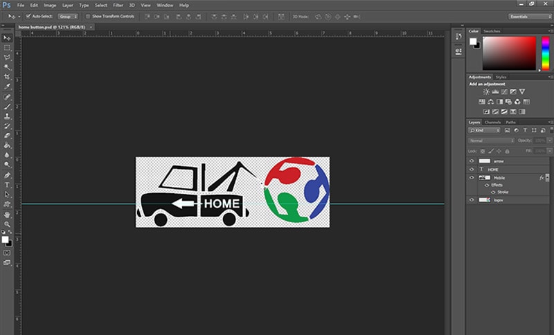The height and width of the screenshot is (335, 554).
Task: Add a Gradient Map adjustment
Action: (522, 112)
